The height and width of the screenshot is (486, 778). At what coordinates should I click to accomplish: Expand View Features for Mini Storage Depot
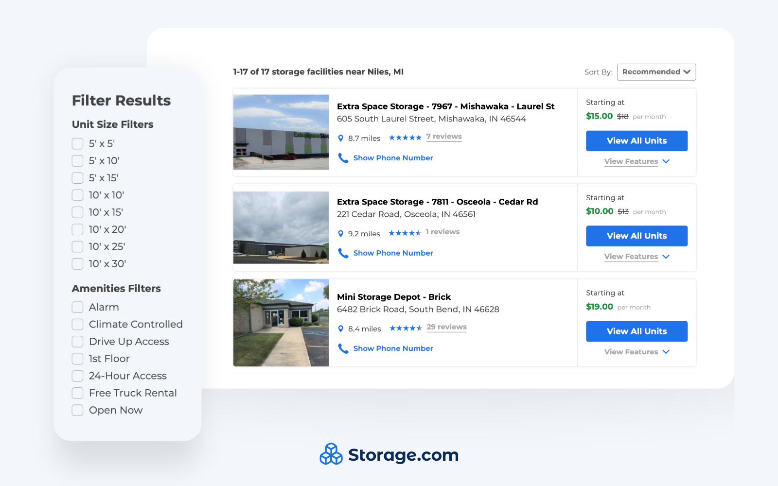[x=631, y=352]
